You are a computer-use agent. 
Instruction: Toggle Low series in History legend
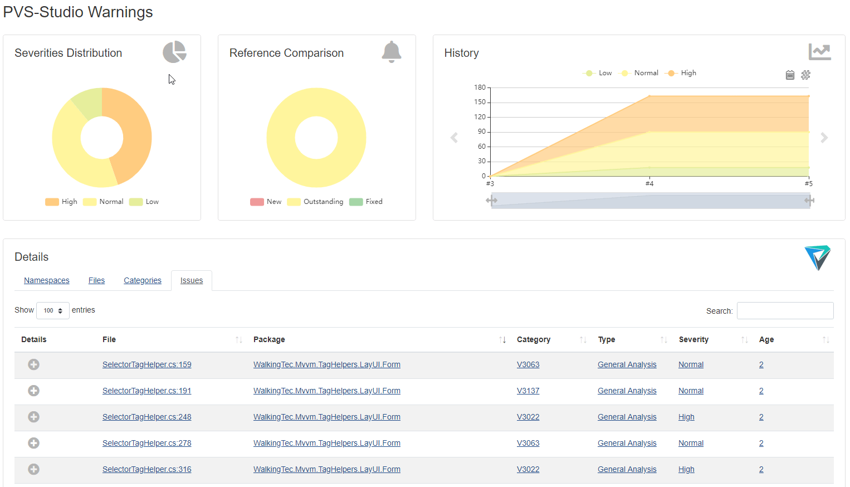(597, 73)
